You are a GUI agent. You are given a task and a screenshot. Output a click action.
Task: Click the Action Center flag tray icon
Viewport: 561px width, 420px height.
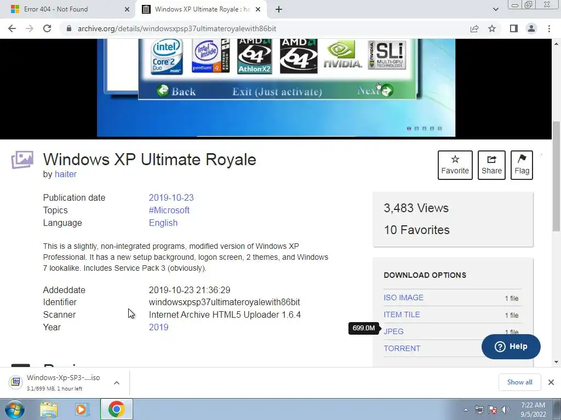(493, 410)
